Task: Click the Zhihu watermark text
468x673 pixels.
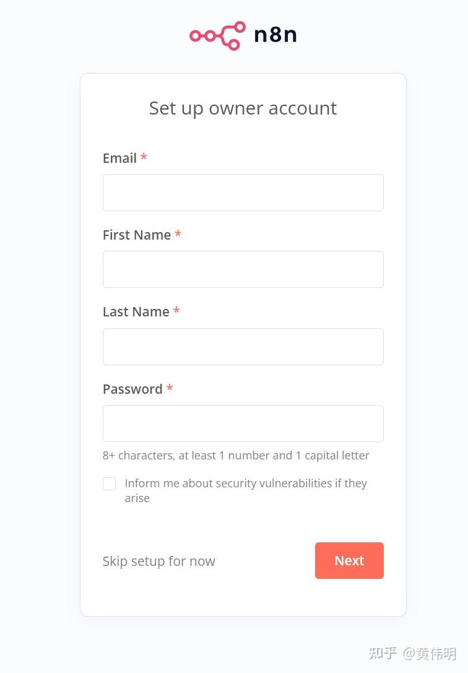Action: pos(412,654)
